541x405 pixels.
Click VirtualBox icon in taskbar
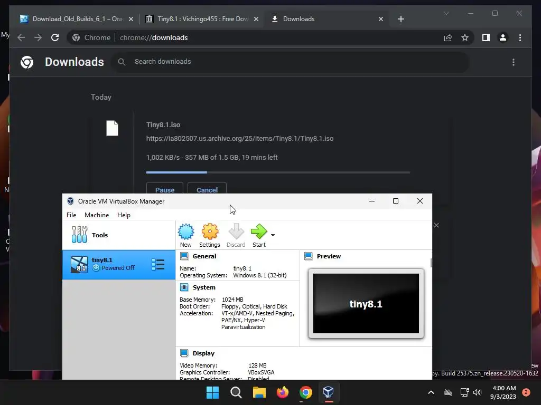(329, 392)
